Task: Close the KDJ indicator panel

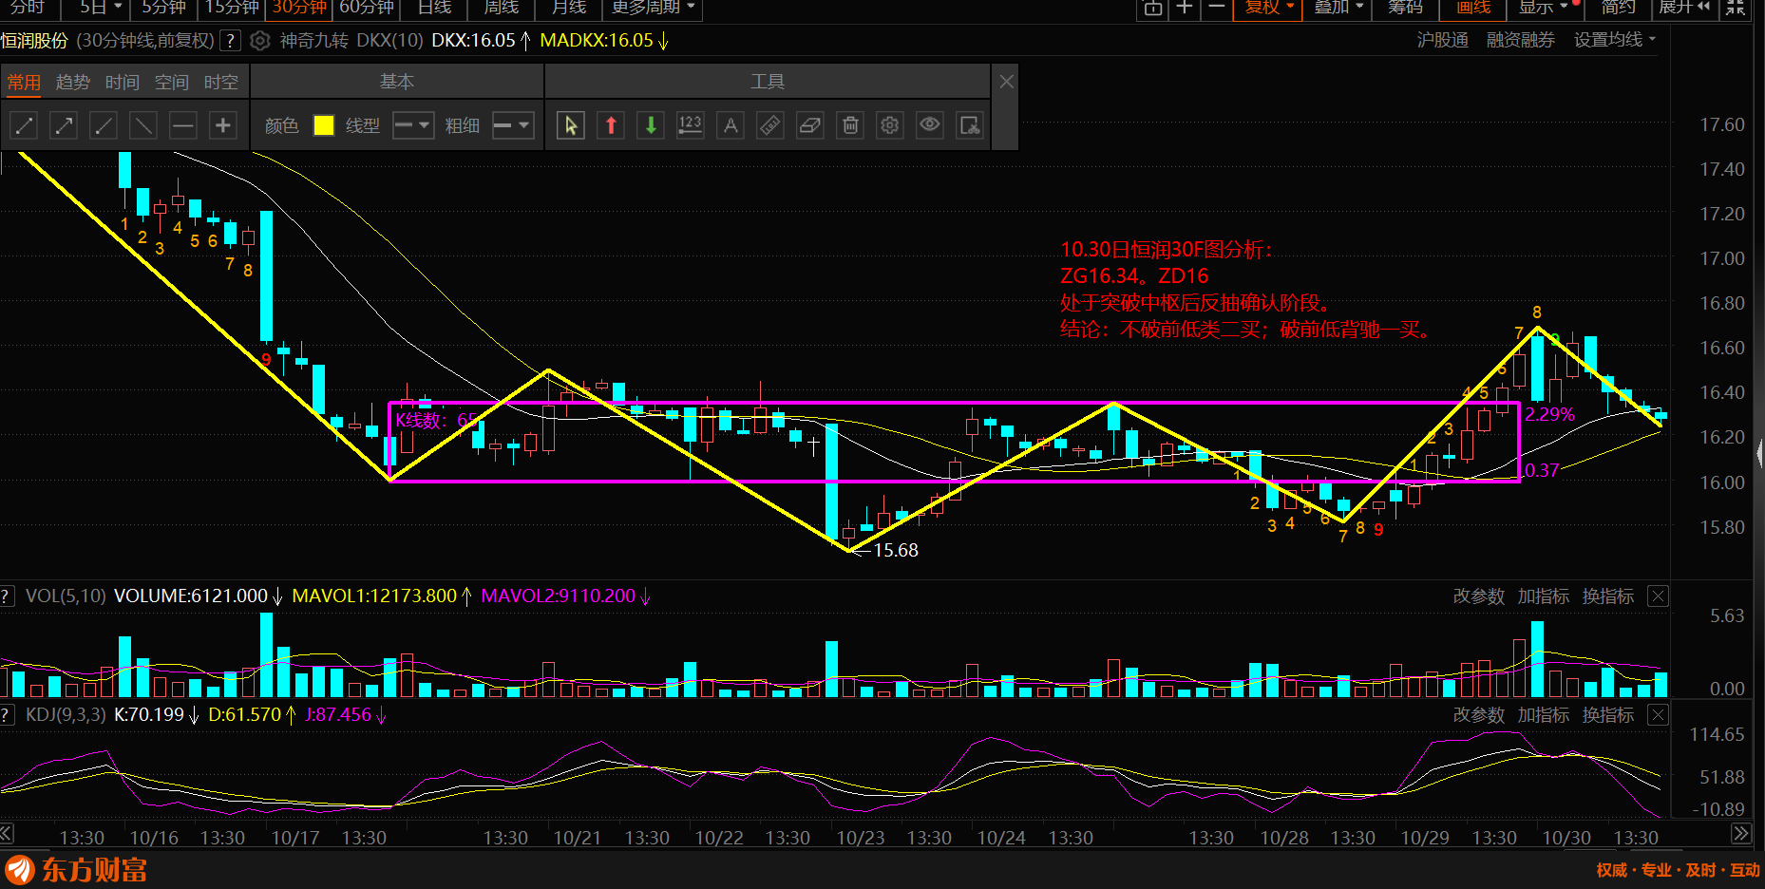Action: [x=1658, y=715]
